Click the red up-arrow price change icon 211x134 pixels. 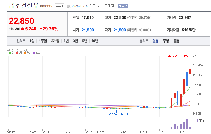click(x=22, y=29)
